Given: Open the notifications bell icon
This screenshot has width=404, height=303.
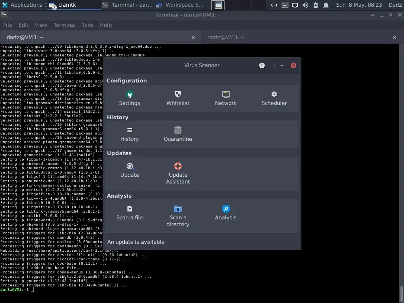Looking at the screenshot, I should 326,5.
